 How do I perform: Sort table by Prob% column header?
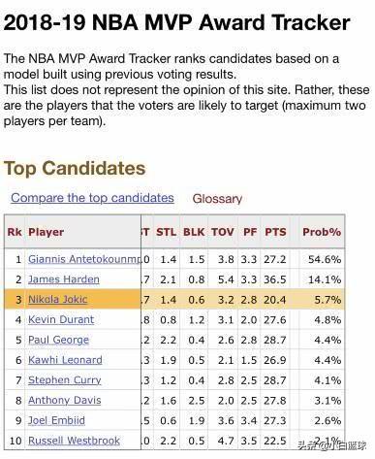pos(322,232)
